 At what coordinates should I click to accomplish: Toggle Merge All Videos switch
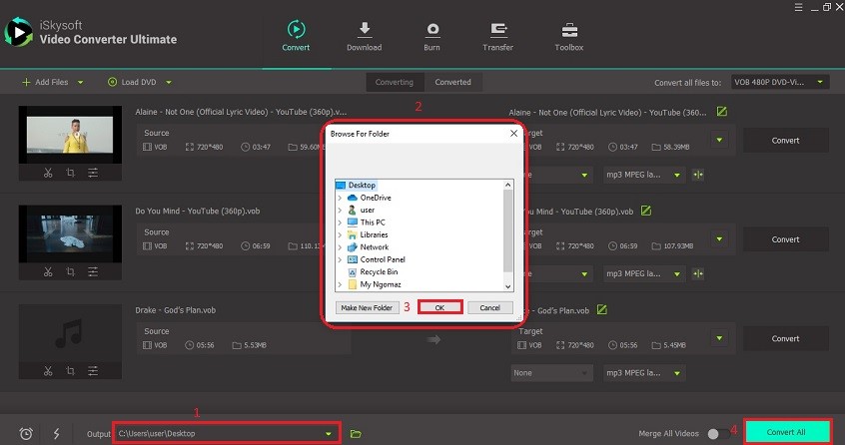pos(715,433)
